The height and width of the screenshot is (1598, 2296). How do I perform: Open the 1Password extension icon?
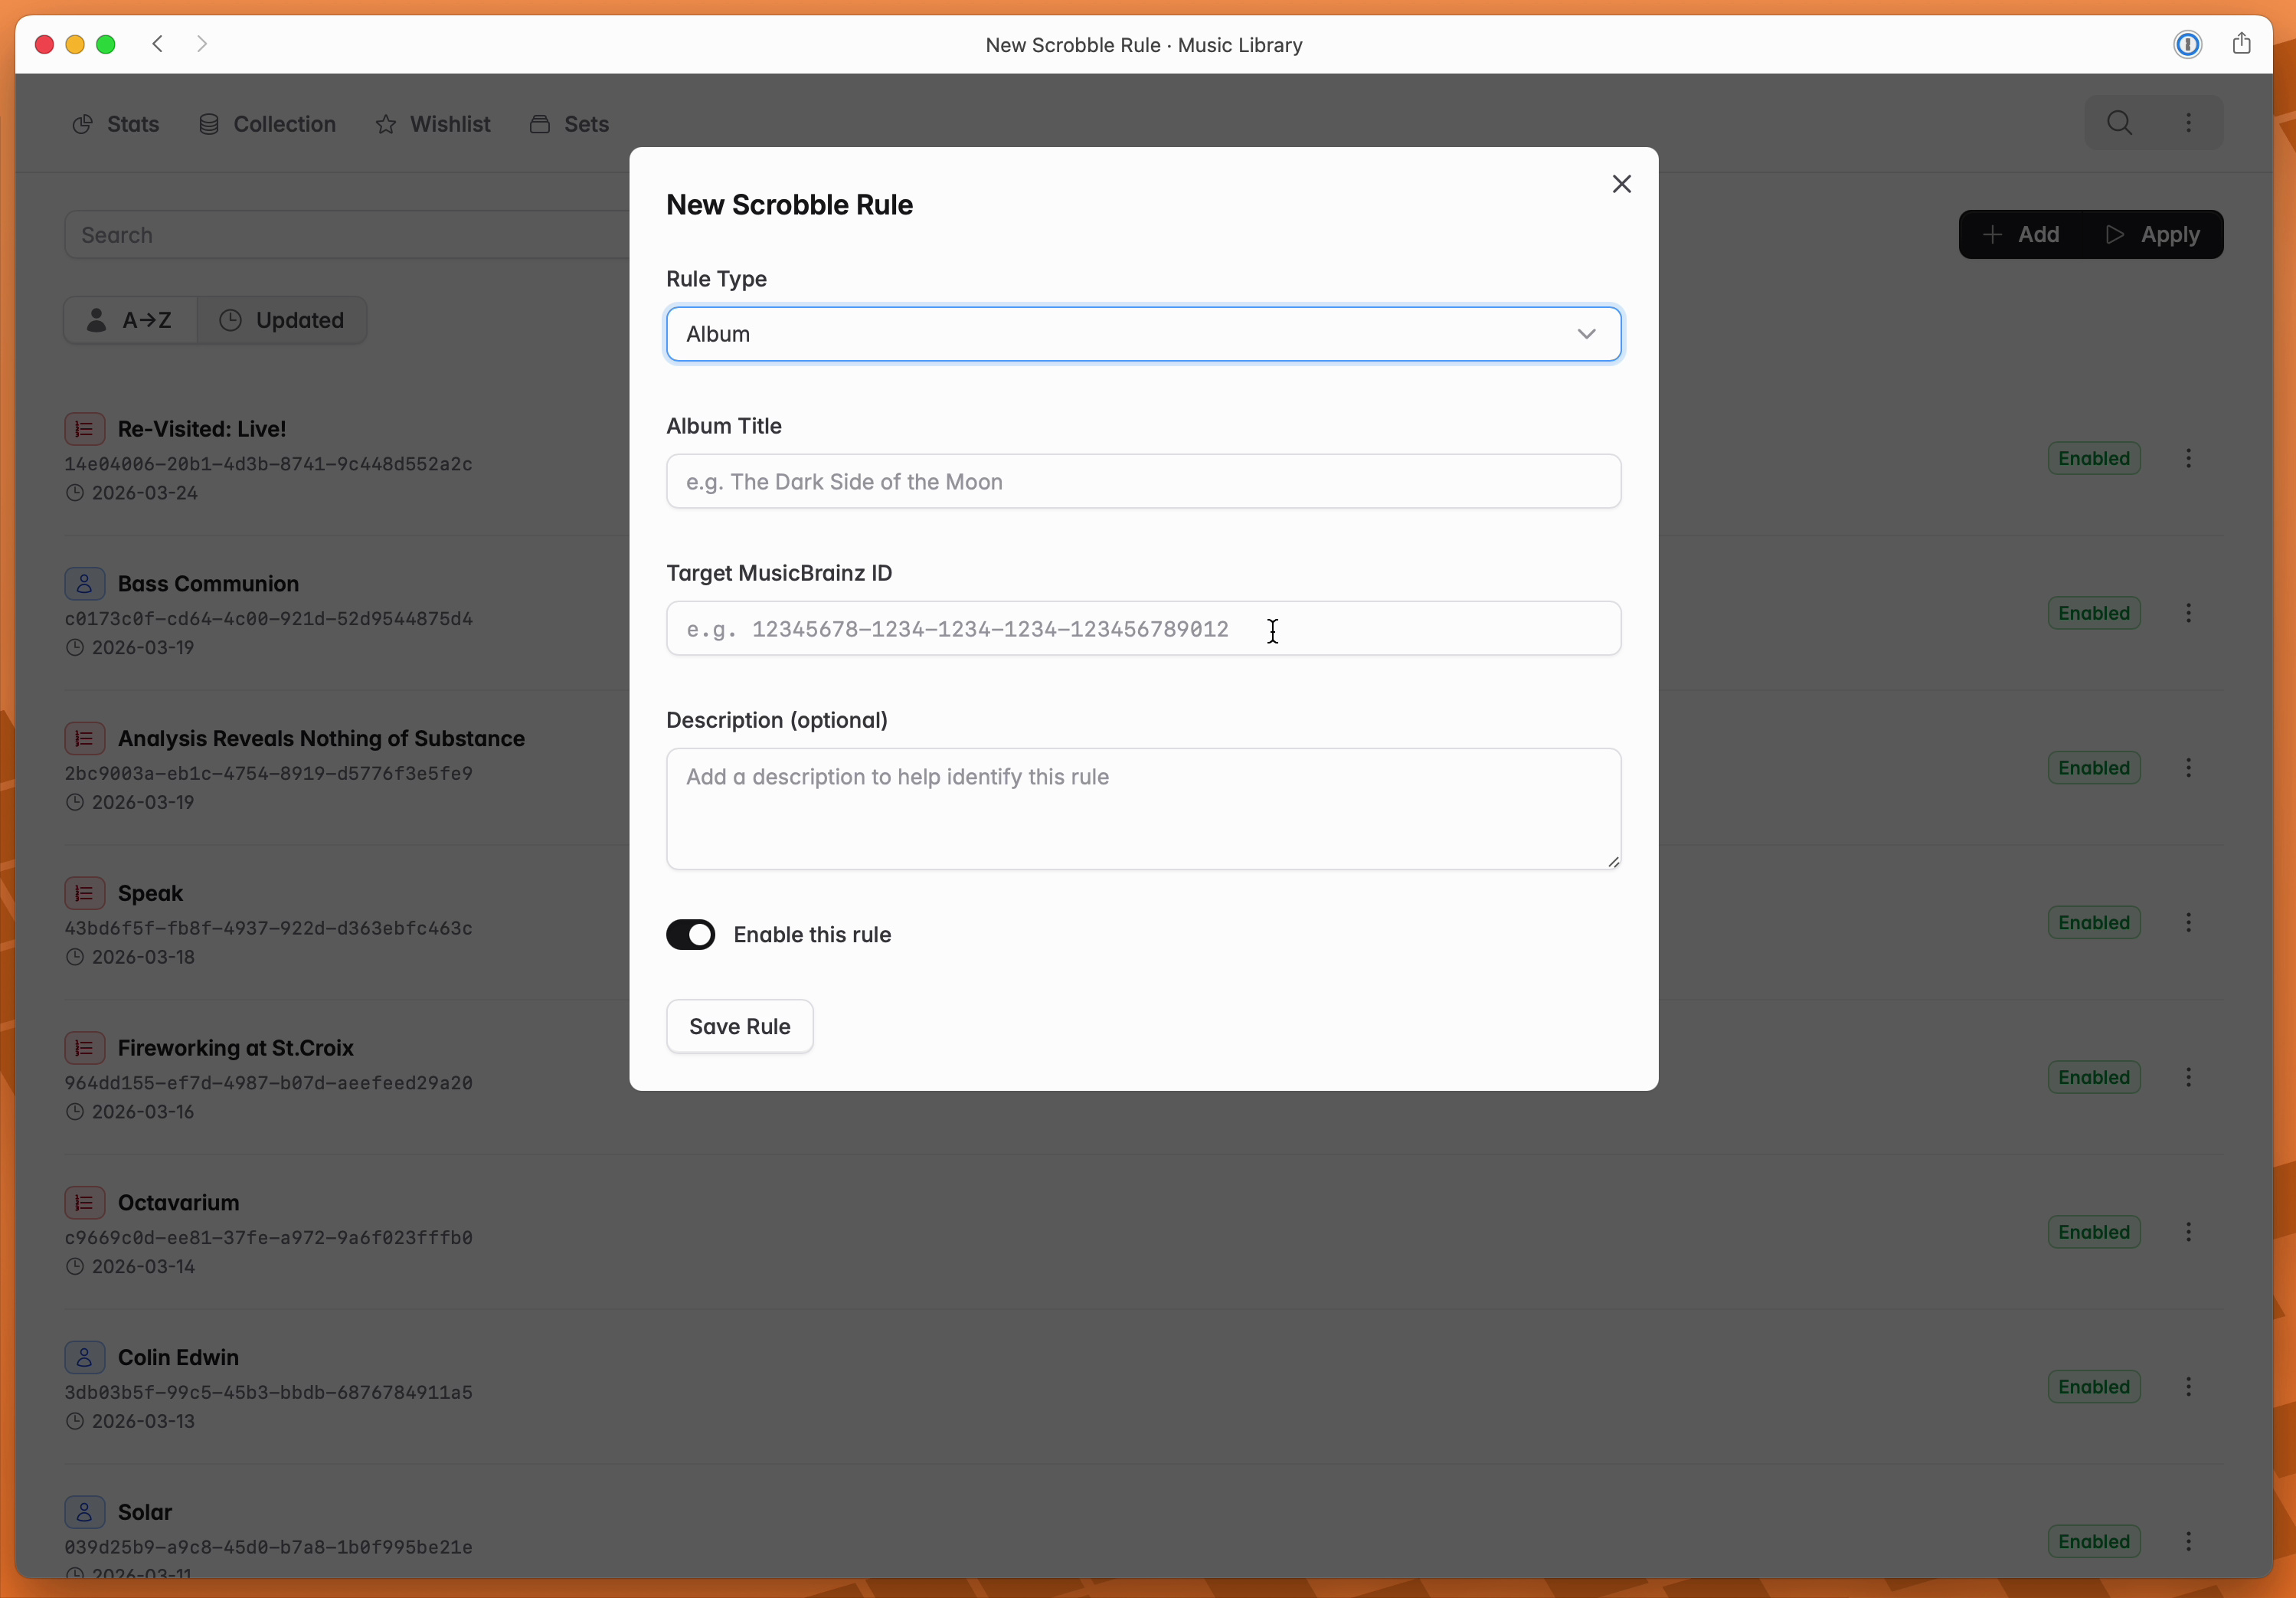click(x=2187, y=44)
